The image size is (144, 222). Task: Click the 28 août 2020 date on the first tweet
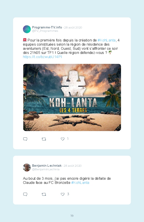pyautogui.click(x=73, y=27)
